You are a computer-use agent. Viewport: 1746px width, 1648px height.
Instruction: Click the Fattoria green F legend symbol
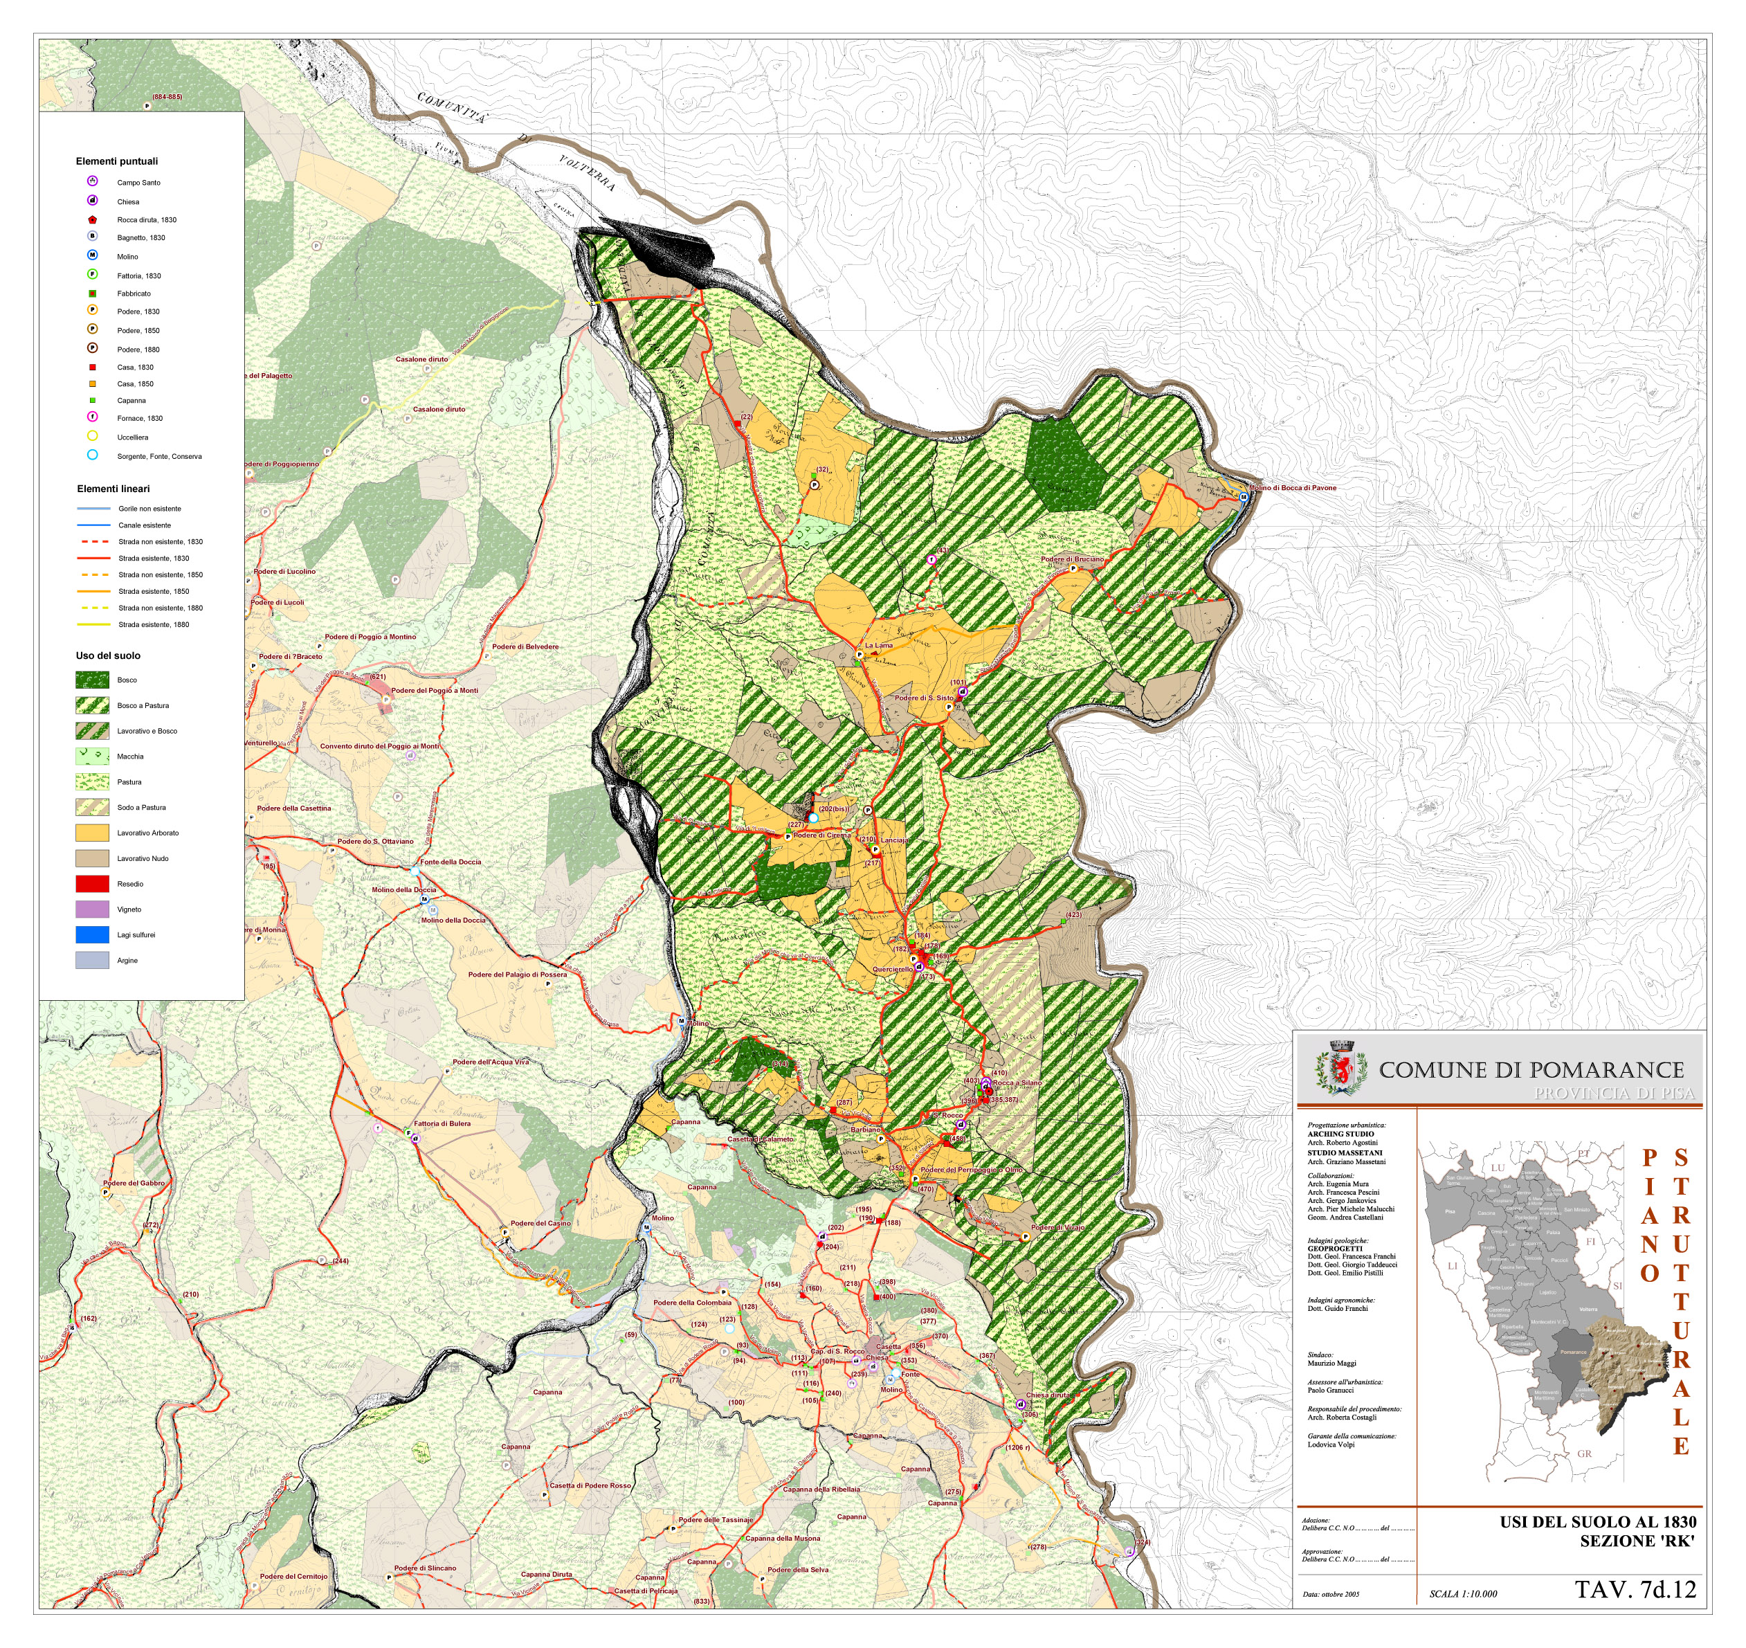(92, 275)
